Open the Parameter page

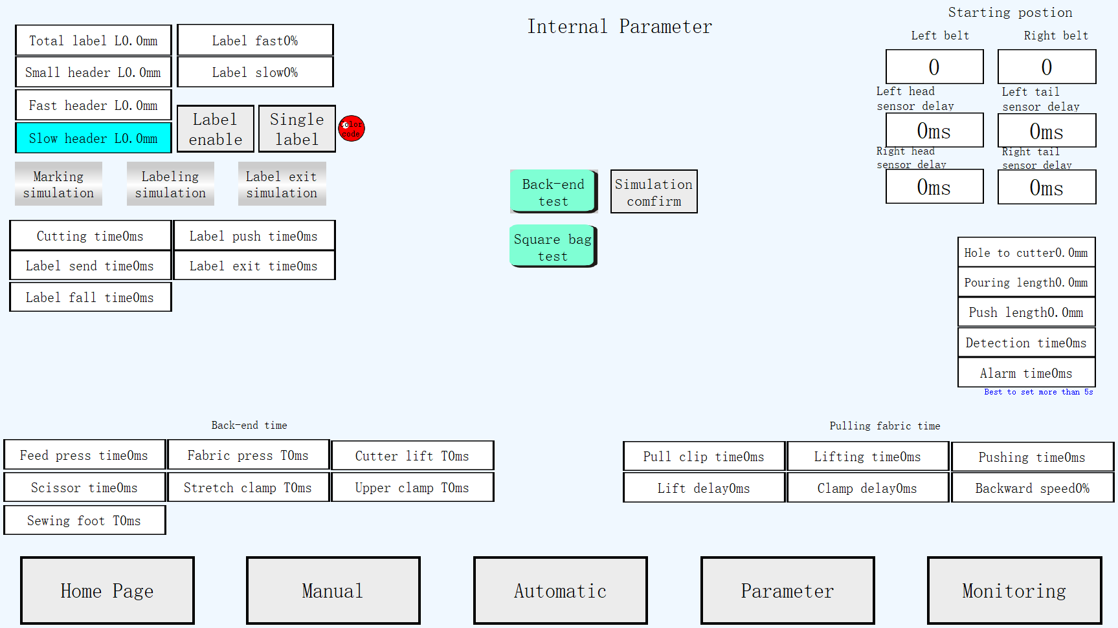[x=788, y=590]
